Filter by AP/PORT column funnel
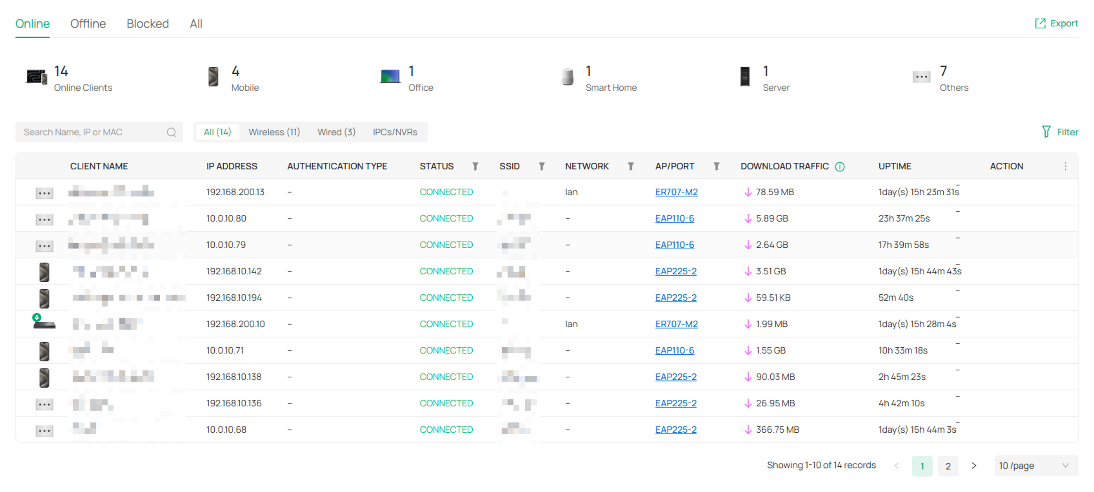 [716, 166]
